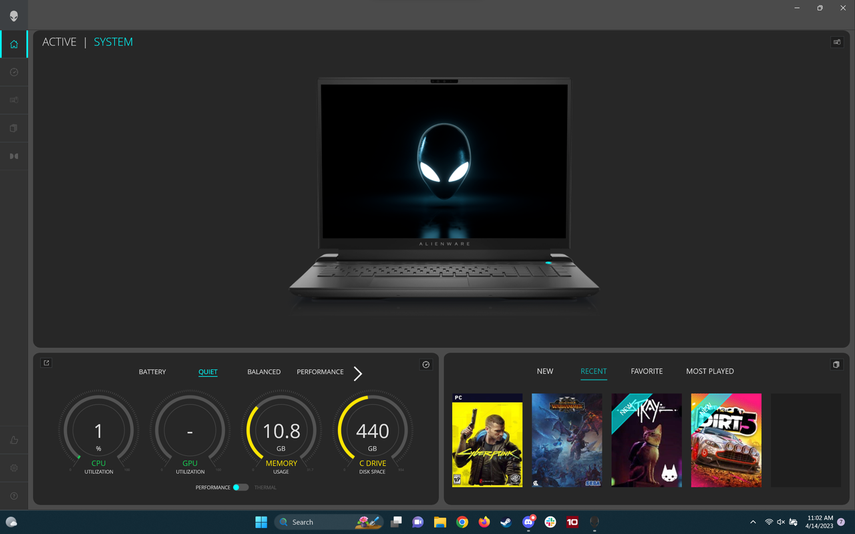Click the taskbar Search box
The image size is (855, 534).
click(329, 522)
